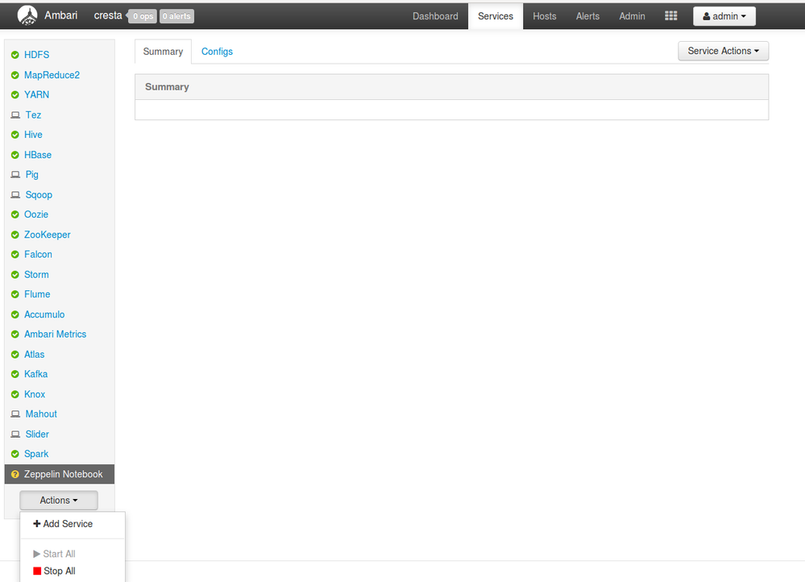Open the Service Actions dropdown

click(722, 51)
